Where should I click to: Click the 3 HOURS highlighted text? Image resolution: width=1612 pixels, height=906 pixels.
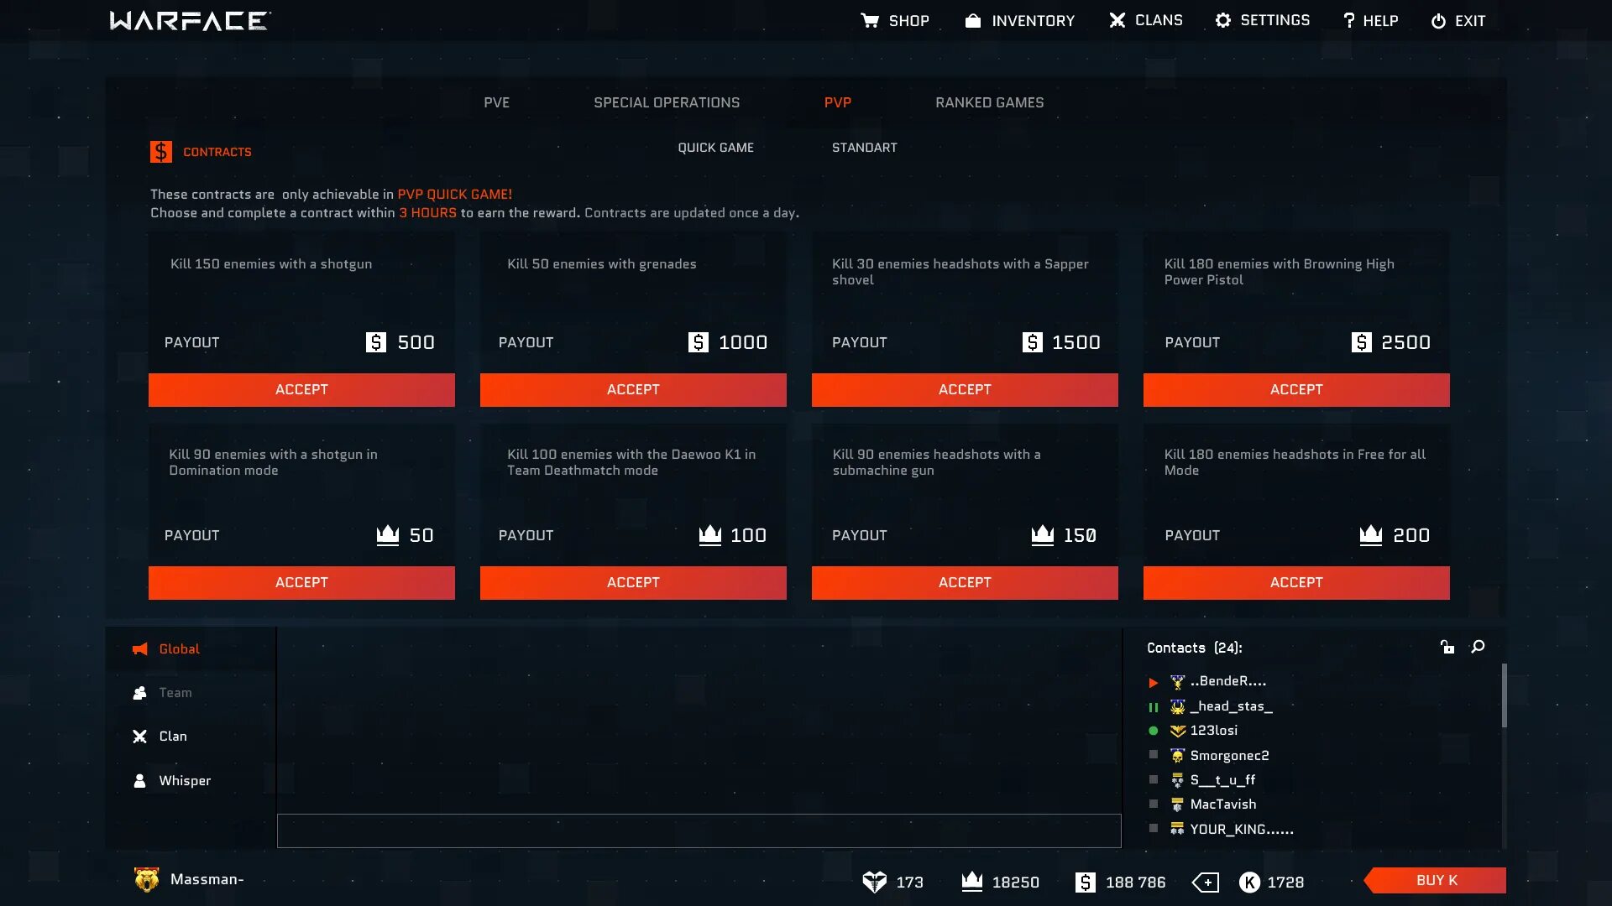[x=427, y=213]
